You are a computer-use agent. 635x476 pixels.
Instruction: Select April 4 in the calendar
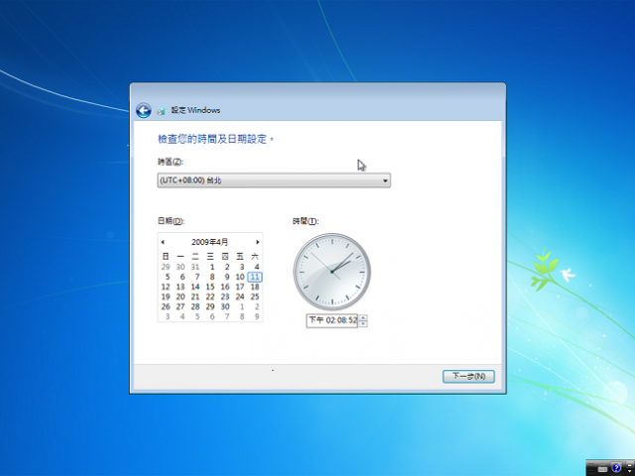pyautogui.click(x=256, y=267)
